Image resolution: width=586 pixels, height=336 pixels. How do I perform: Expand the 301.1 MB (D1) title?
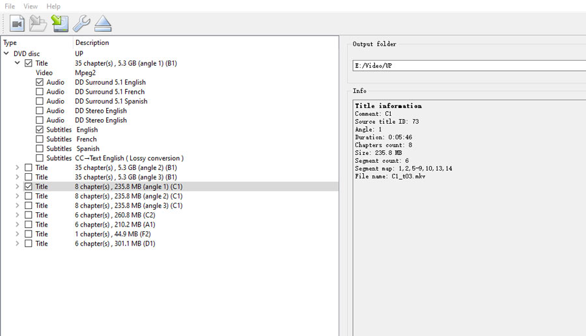click(x=17, y=244)
